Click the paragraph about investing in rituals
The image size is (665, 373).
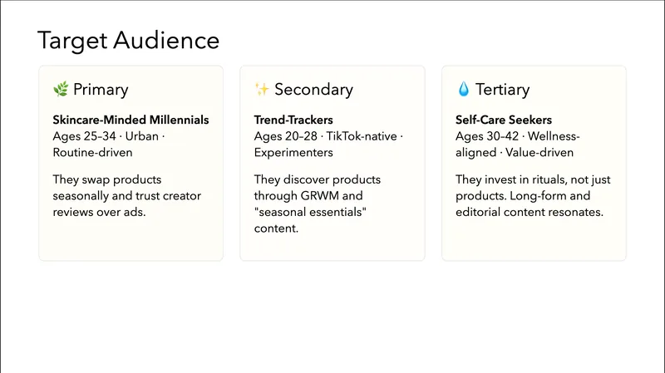pos(529,196)
